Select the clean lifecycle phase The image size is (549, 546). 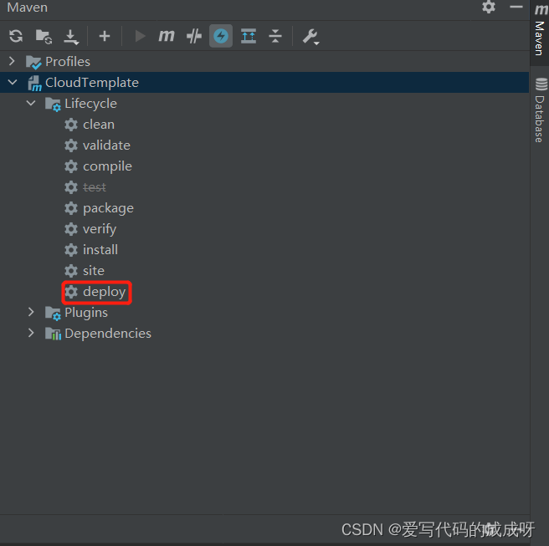[99, 125]
